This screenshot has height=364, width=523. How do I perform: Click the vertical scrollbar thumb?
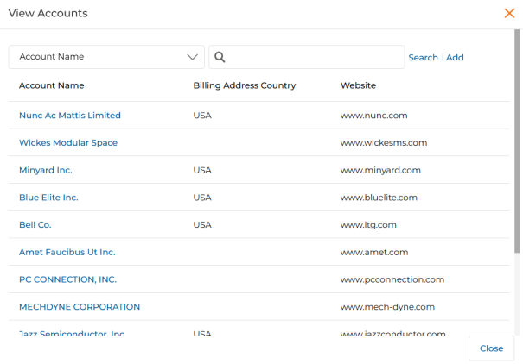tap(517, 141)
